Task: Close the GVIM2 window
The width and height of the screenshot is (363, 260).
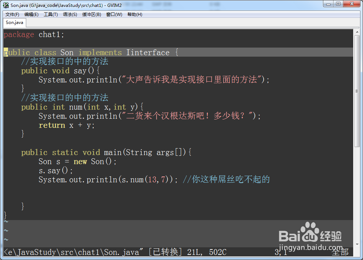Action: (x=352, y=4)
